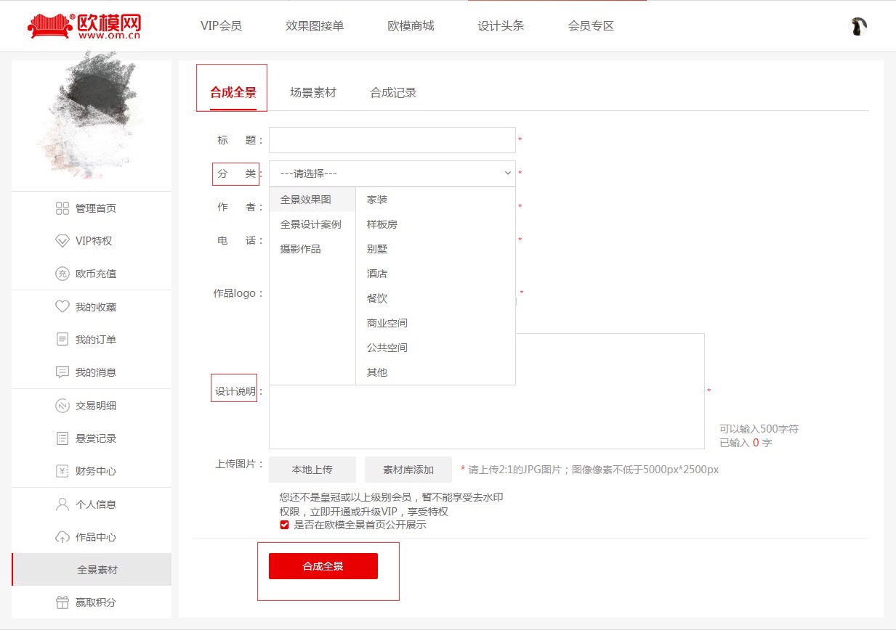Click inside the 标题 input field
The height and width of the screenshot is (630, 896).
click(392, 140)
